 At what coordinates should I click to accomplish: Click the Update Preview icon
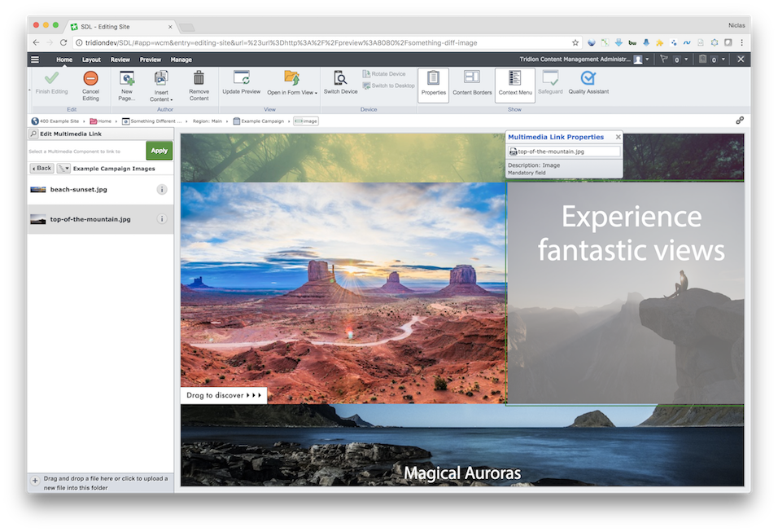click(x=241, y=78)
